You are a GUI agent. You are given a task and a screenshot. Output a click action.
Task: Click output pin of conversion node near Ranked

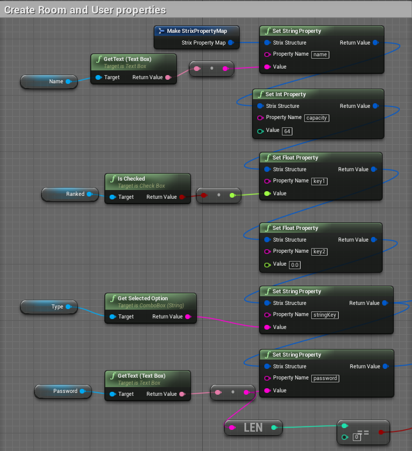(x=232, y=195)
